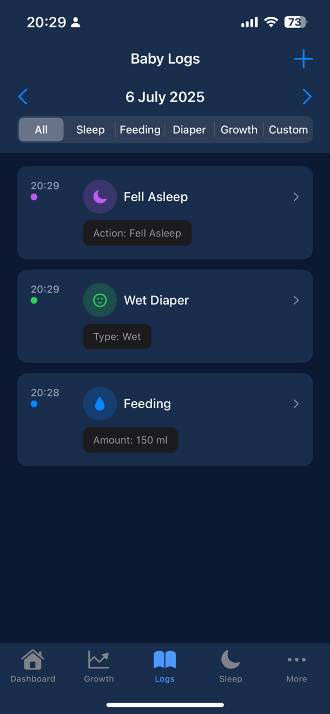Keep the All filter selected
The width and height of the screenshot is (330, 714).
pos(41,129)
